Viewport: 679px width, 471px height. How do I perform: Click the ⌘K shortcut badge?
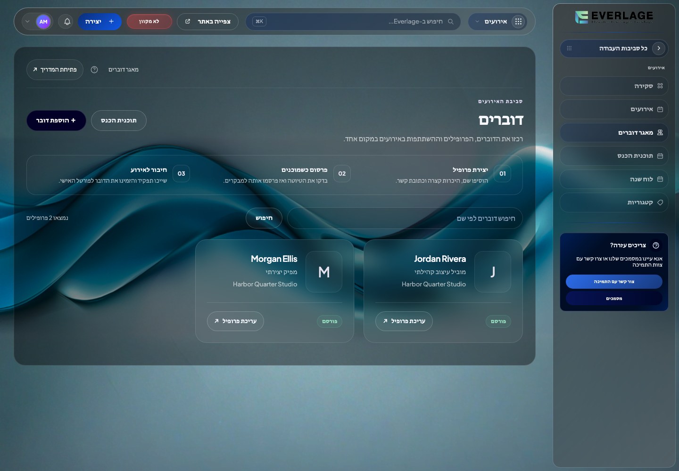click(259, 22)
